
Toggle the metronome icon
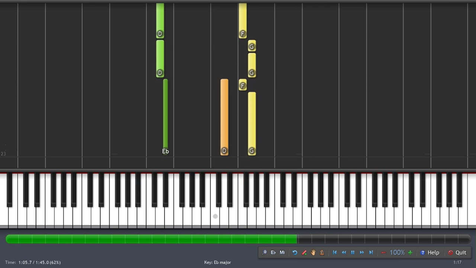322,252
